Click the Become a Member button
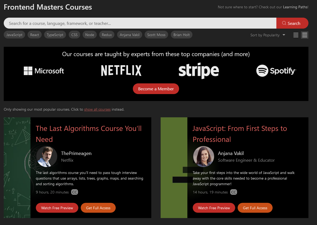The image size is (317, 225). pyautogui.click(x=156, y=89)
